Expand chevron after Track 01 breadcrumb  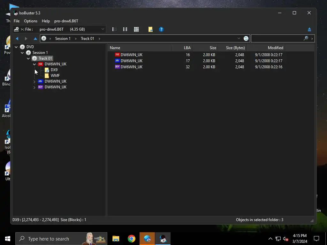click(99, 39)
